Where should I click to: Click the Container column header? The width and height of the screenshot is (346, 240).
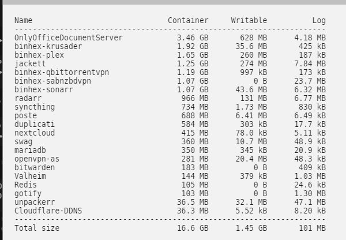(188, 20)
